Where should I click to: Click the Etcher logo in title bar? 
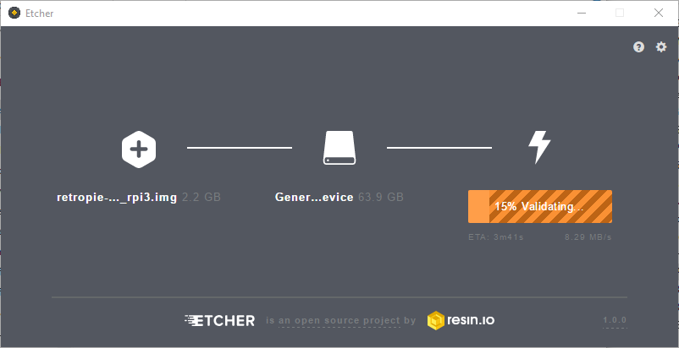point(14,13)
